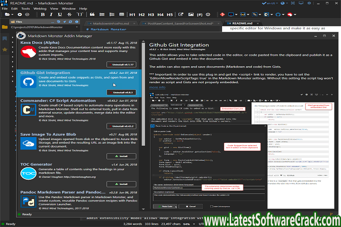The height and width of the screenshot is (227, 341).
Task: Insert inline code with braces icon
Action: [x=80, y=15]
